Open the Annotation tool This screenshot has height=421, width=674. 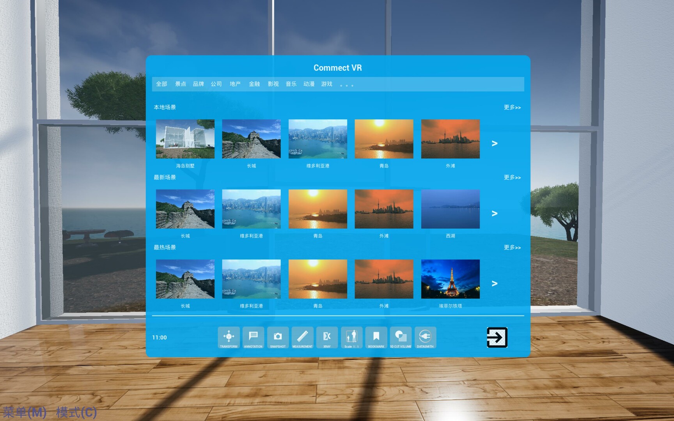(253, 338)
